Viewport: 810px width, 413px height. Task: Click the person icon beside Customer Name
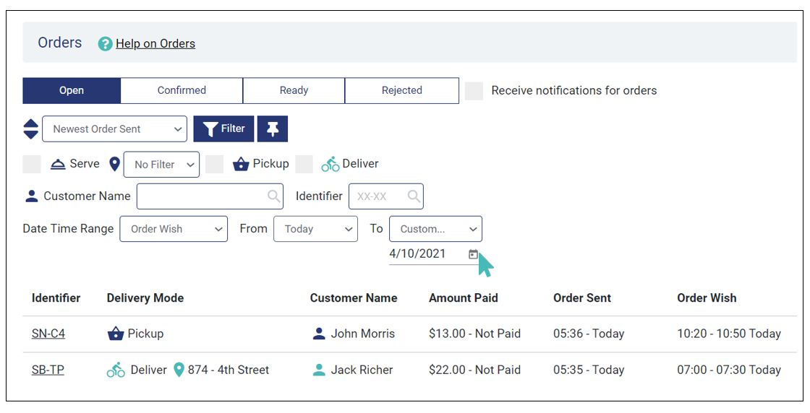point(32,196)
